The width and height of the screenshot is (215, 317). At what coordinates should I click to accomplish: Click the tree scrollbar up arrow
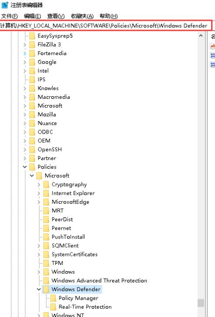point(201,36)
